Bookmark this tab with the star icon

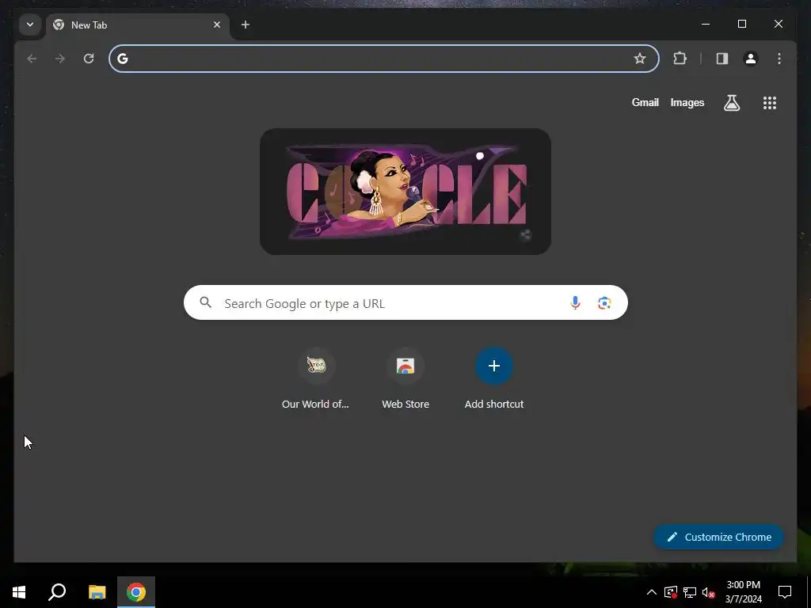pyautogui.click(x=640, y=59)
